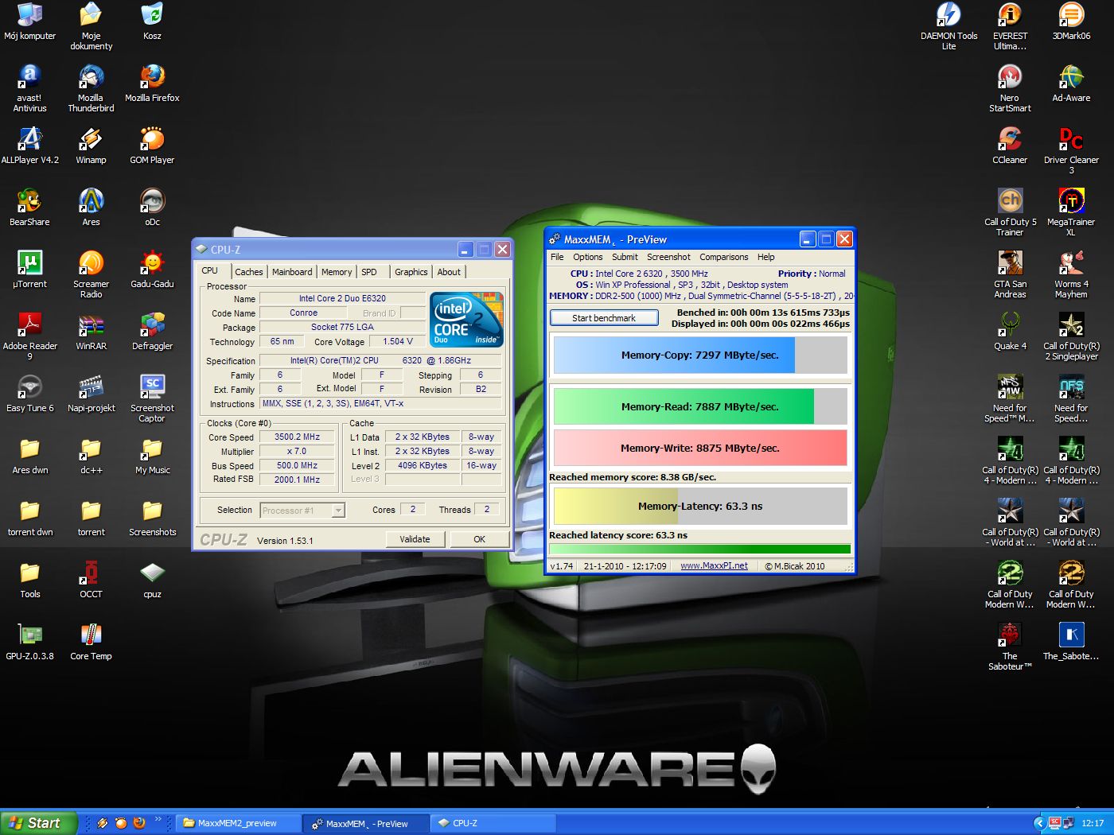
Task: Launch Mozilla Firefox desktop icon
Action: point(152,83)
